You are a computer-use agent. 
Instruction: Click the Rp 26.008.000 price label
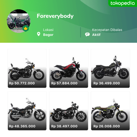(x=107, y=126)
